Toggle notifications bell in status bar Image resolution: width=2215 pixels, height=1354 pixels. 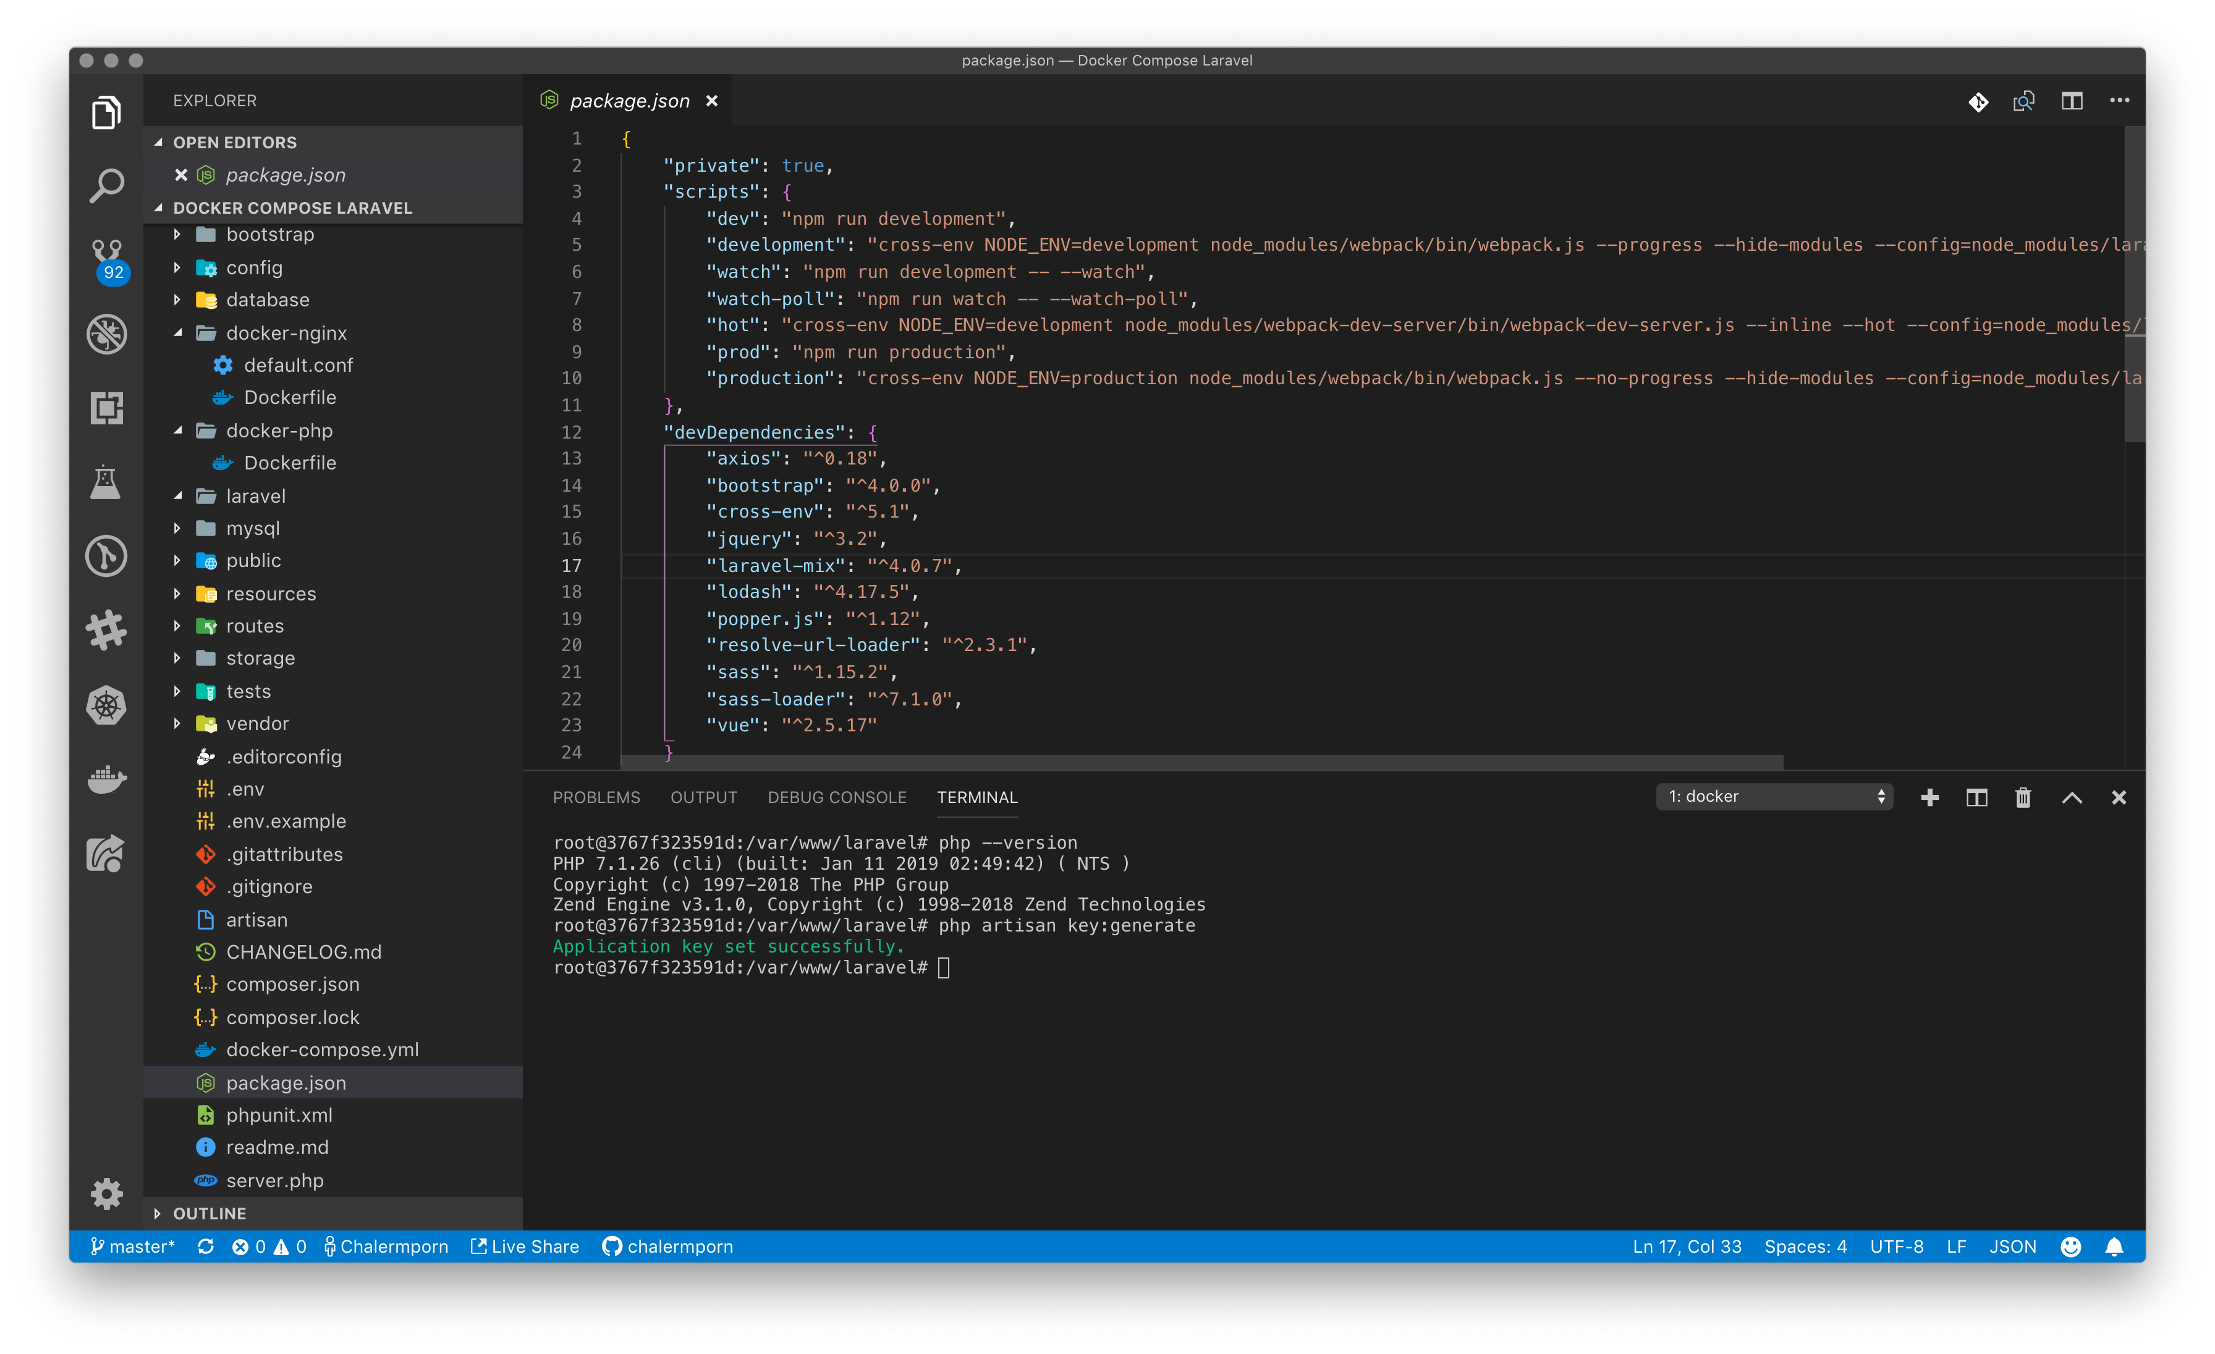(2114, 1247)
